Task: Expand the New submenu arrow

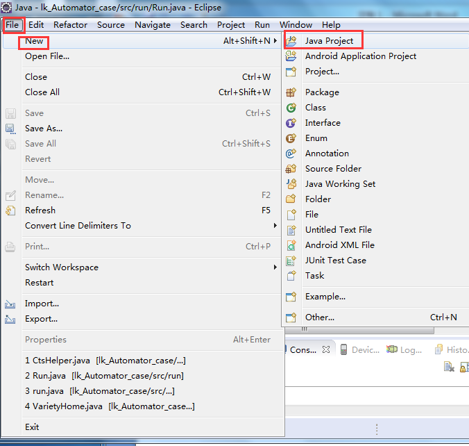Action: (275, 41)
